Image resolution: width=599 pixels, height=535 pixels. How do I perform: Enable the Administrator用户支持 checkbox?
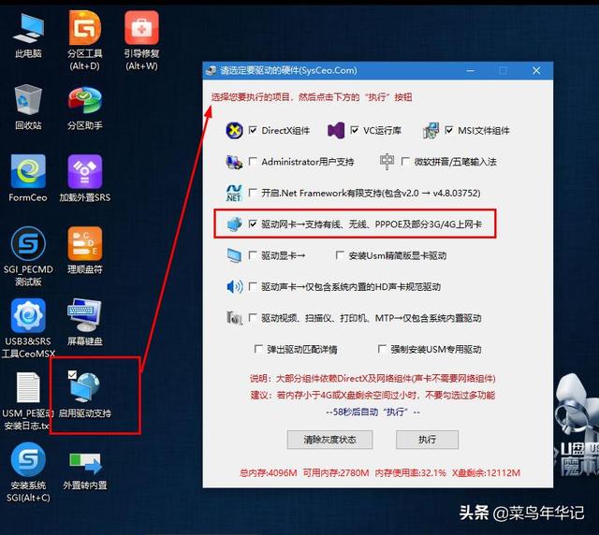253,162
